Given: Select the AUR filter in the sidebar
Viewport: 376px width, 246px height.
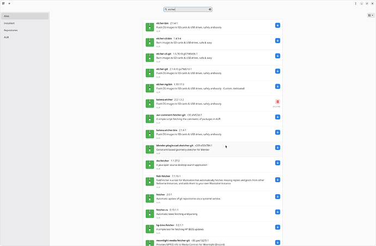Looking at the screenshot, I should point(25,37).
